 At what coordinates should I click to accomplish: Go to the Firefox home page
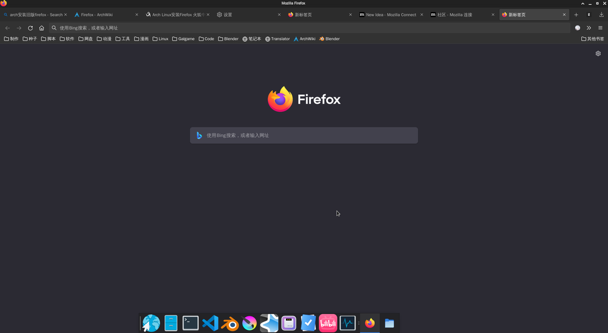point(41,28)
